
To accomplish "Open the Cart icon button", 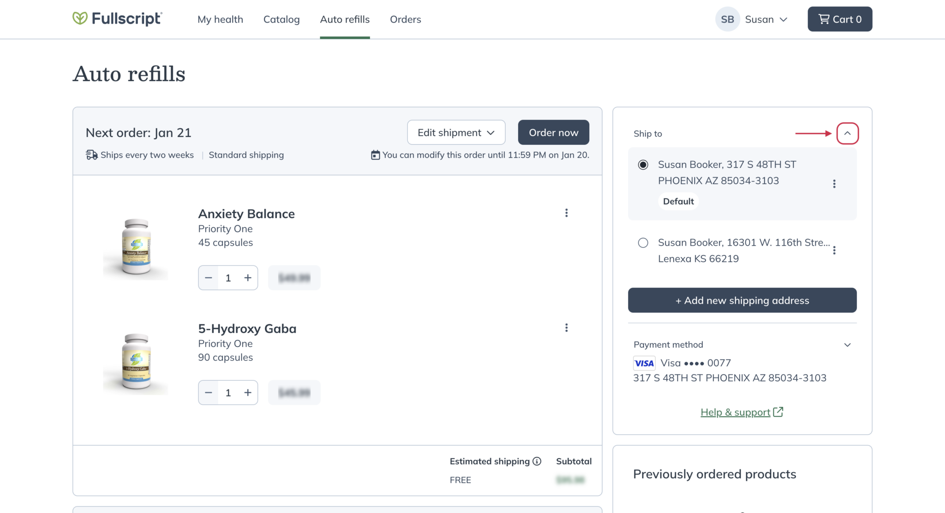I will [x=839, y=19].
